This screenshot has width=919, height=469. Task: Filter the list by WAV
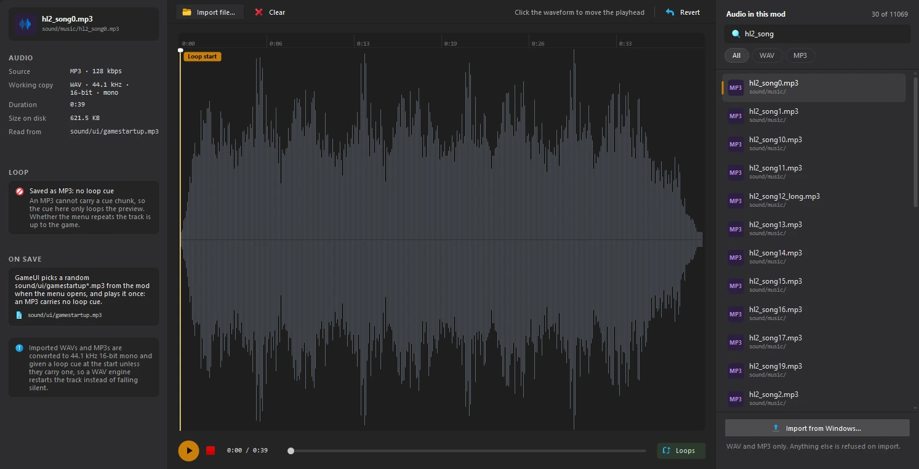[767, 55]
